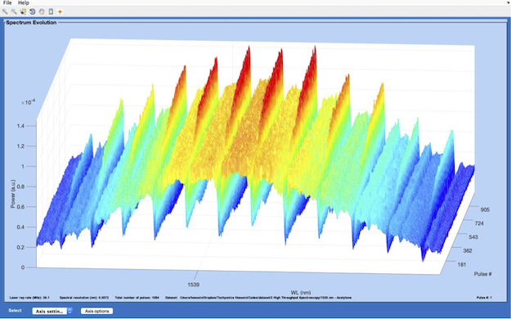Viewport: 511px width, 319px height.
Task: Click the 724 pulse tick label
Action: pos(479,223)
